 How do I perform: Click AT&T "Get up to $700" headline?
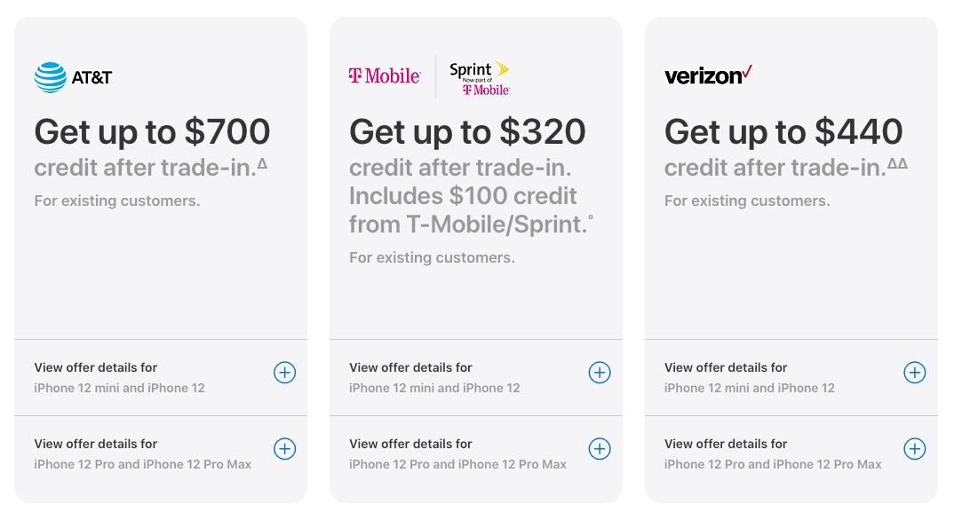(152, 132)
